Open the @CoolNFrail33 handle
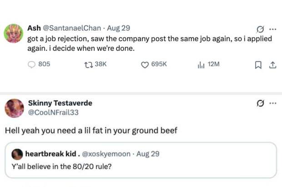Screen dimensions: 282x187 coord(53,112)
